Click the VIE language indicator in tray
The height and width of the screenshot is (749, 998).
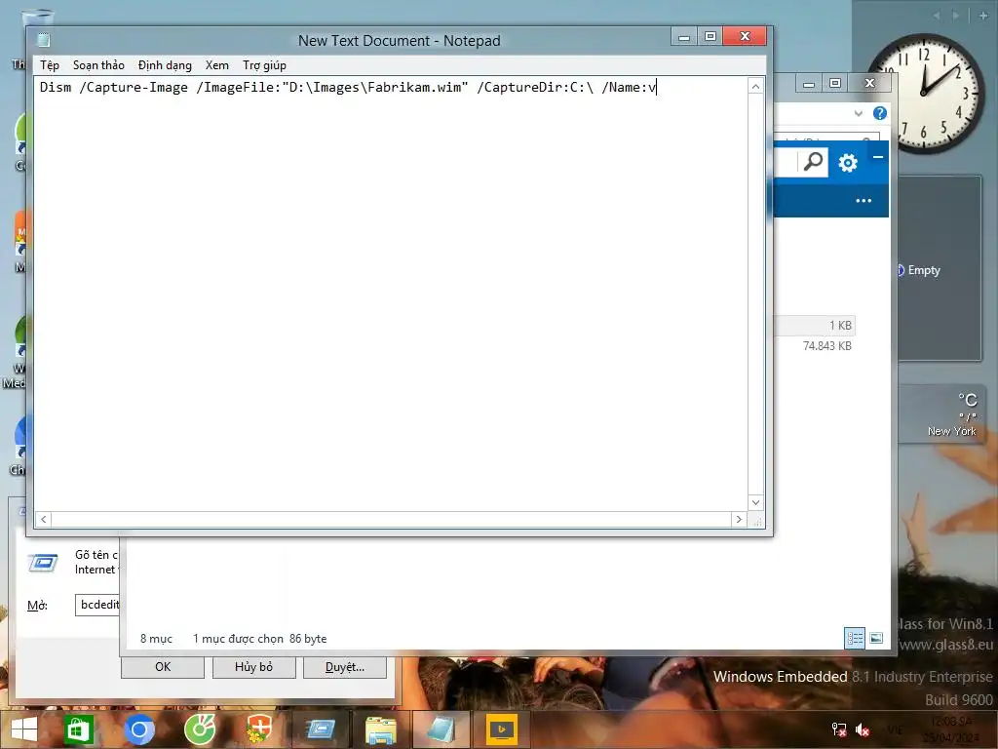(895, 729)
